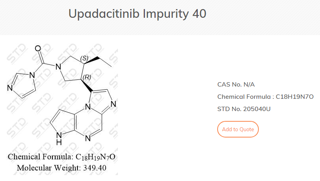320x181 pixels.
Task: Click the Molecular Weight 349.40 caption
Action: 62,168
